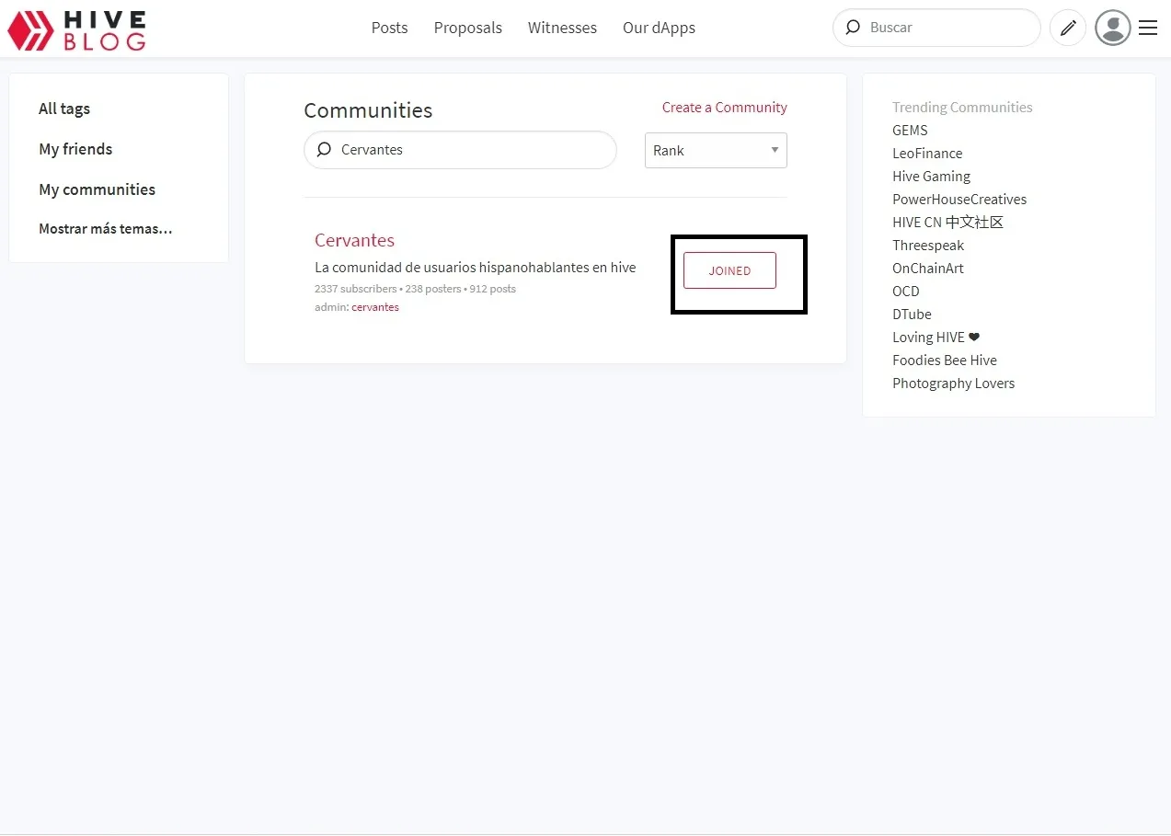
Task: Open OnChainArt community
Action: (x=928, y=269)
